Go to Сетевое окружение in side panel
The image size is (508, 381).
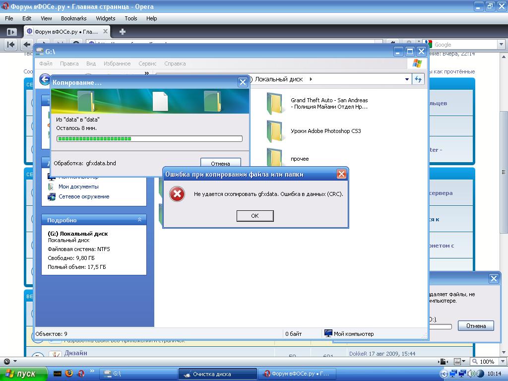pyautogui.click(x=84, y=196)
